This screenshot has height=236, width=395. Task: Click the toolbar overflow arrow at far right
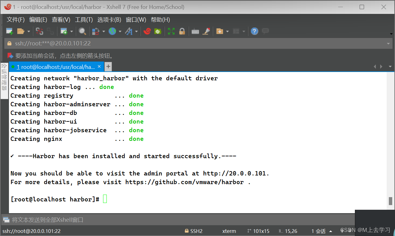[391, 33]
